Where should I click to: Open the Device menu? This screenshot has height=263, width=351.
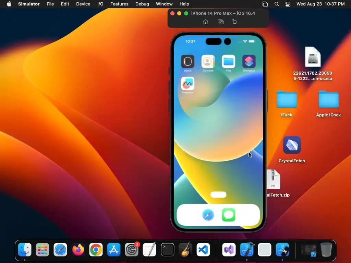pos(83,4)
